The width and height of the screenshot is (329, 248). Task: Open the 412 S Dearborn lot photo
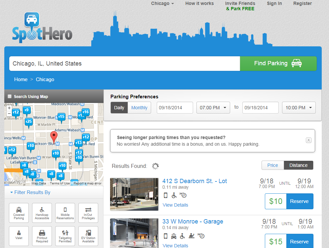tap(134, 194)
